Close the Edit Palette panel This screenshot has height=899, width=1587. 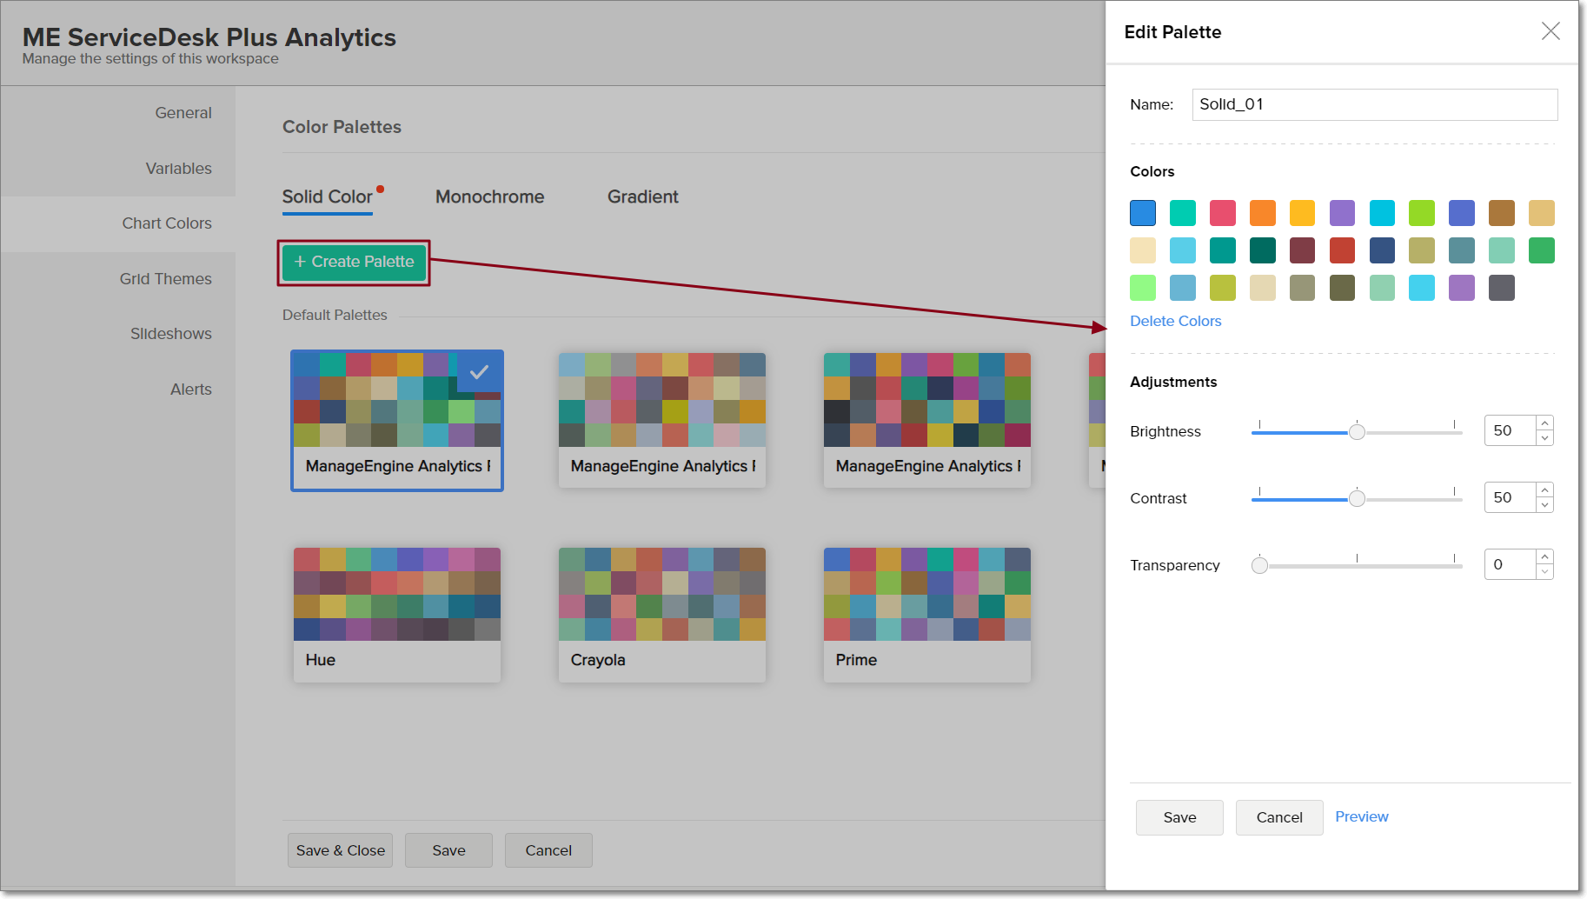[x=1550, y=31]
